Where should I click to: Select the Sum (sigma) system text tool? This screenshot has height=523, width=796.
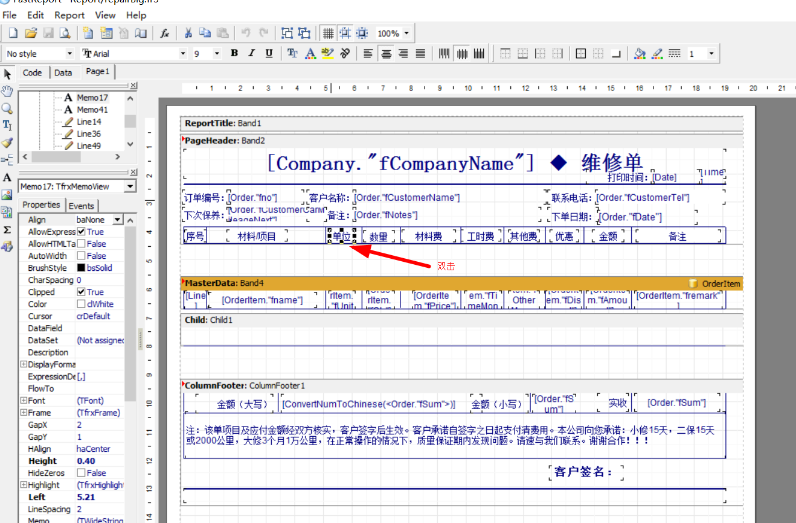coord(7,230)
